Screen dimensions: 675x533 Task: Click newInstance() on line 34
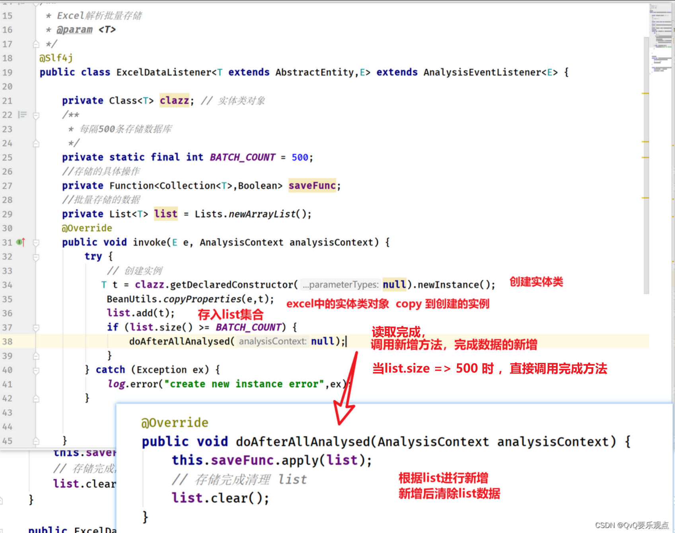tap(453, 285)
